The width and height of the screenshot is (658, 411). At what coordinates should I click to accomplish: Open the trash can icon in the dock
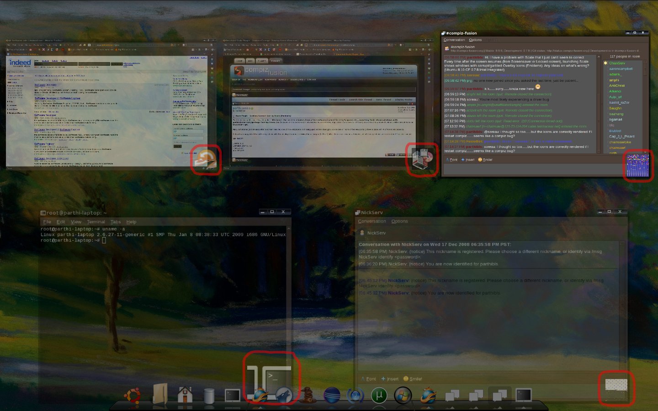point(209,395)
